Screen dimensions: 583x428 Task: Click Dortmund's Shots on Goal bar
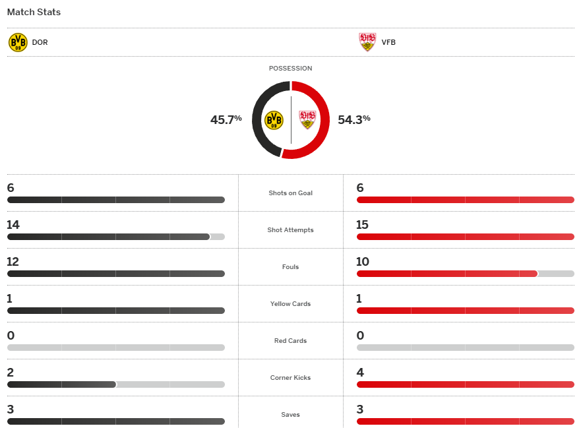click(x=115, y=200)
